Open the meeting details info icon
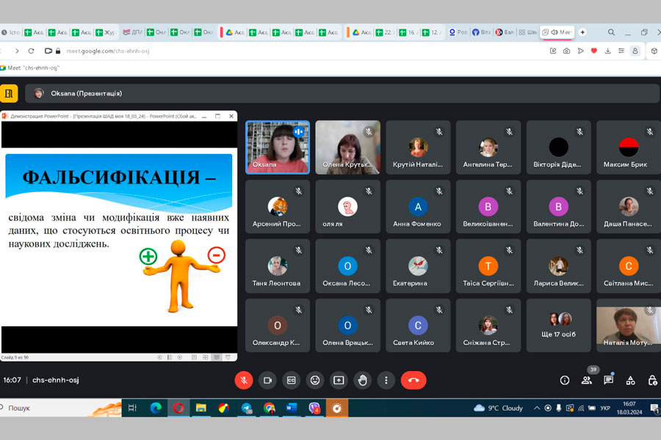 (565, 380)
